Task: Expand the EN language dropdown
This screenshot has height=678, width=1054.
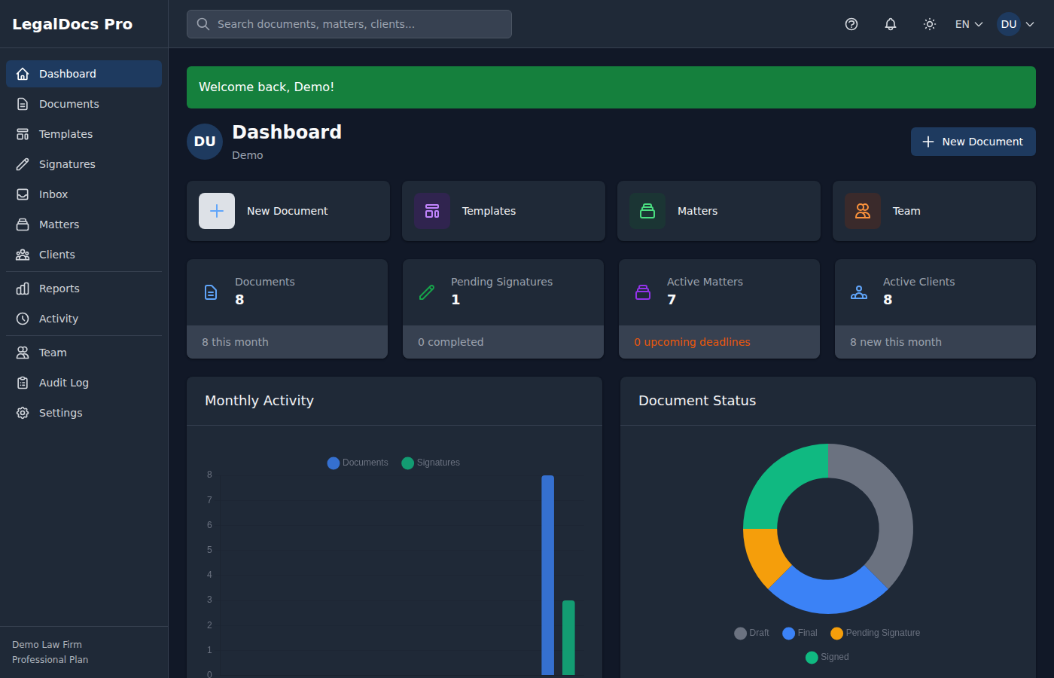Action: 969,24
